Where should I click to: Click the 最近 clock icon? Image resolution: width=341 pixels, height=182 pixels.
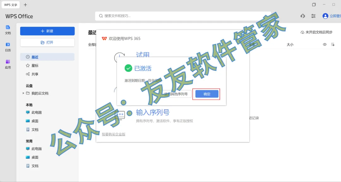(27, 57)
